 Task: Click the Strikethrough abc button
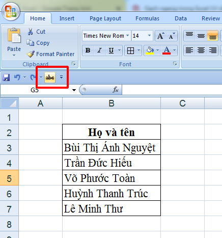50,77
